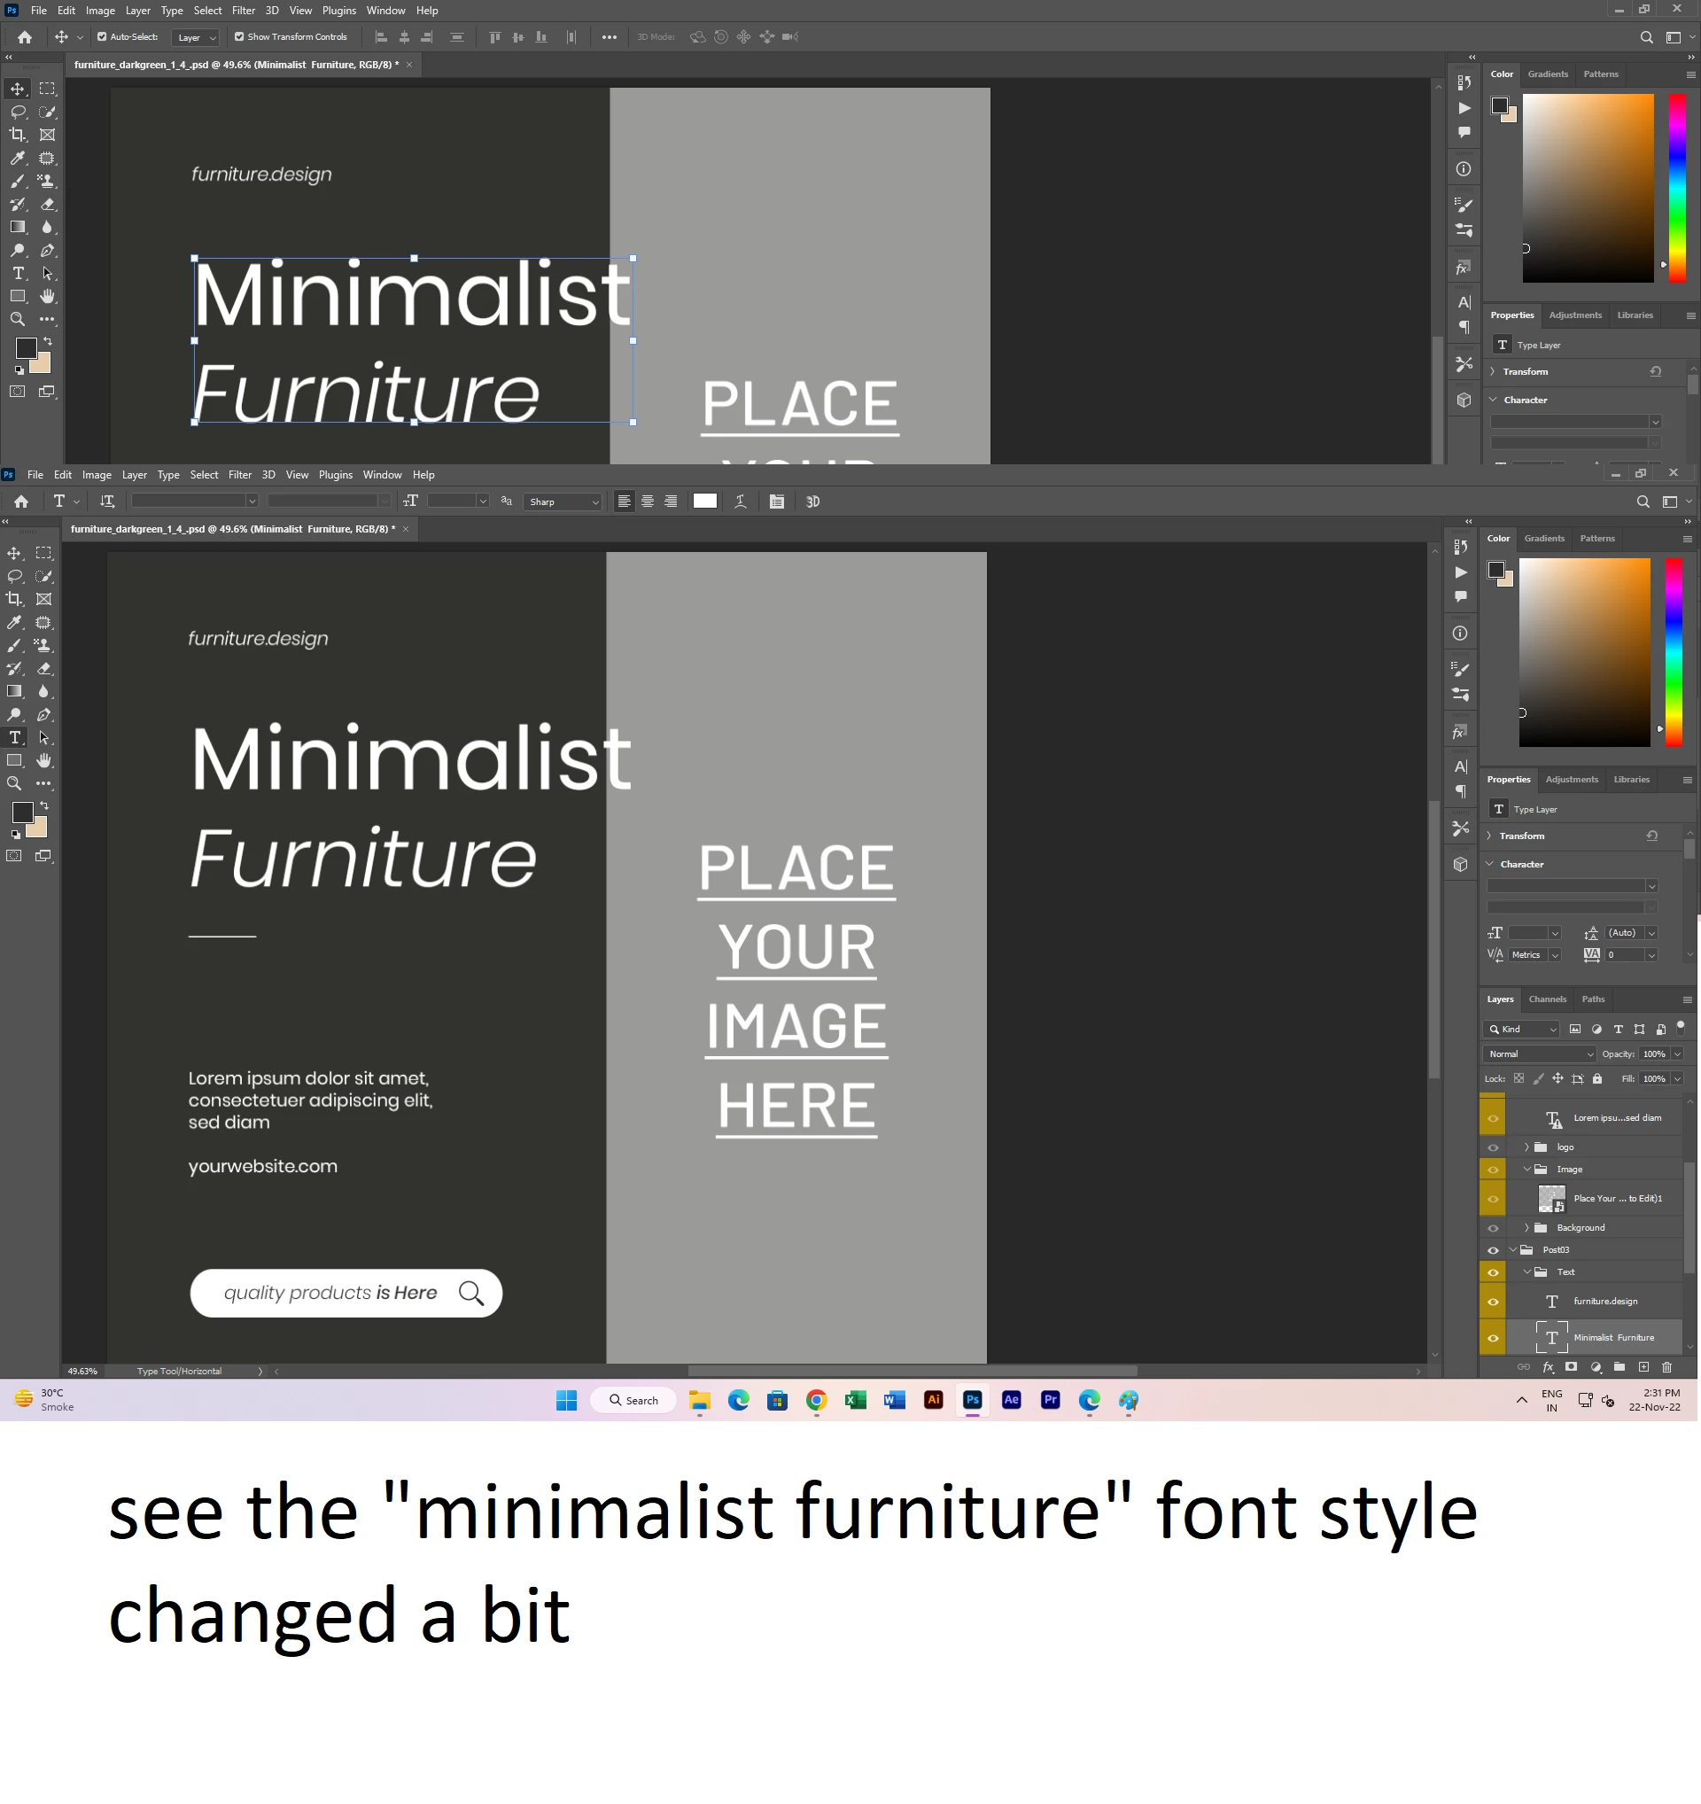The image size is (1701, 1804).
Task: Switch to the Channels tab
Action: (x=1547, y=999)
